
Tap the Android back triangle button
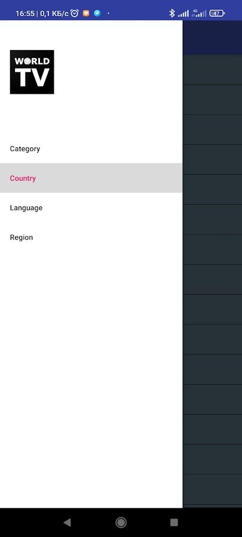coord(67,522)
